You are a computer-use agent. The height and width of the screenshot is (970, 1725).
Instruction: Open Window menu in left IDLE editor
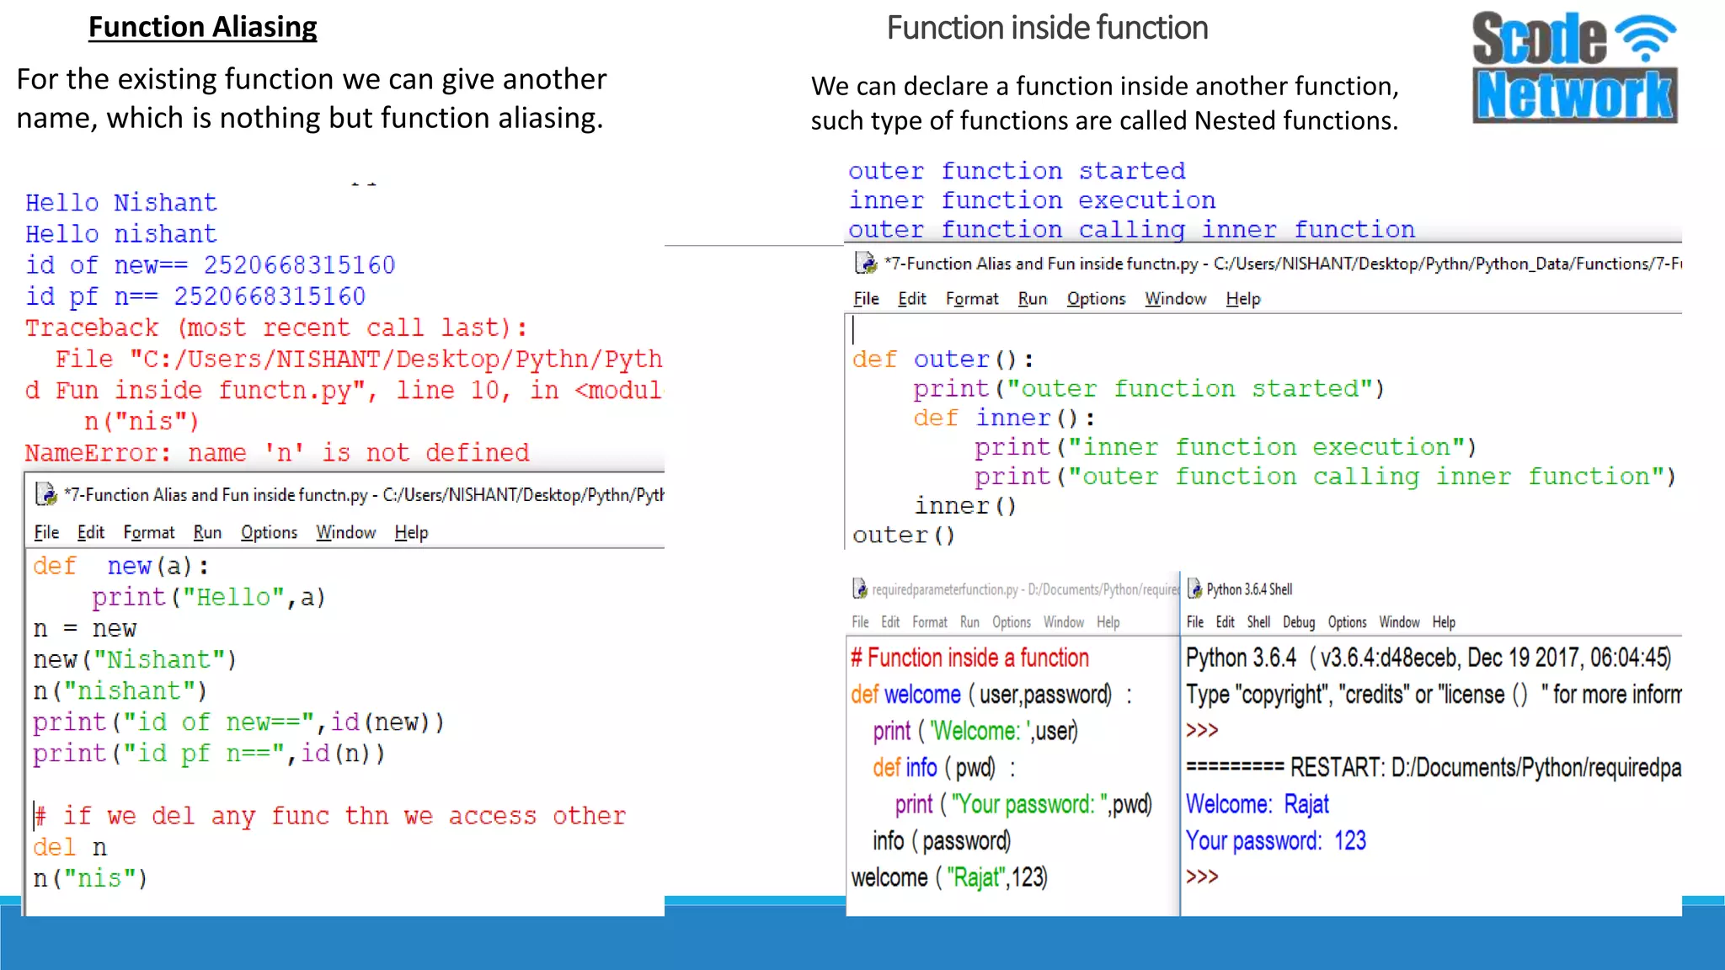pos(345,532)
